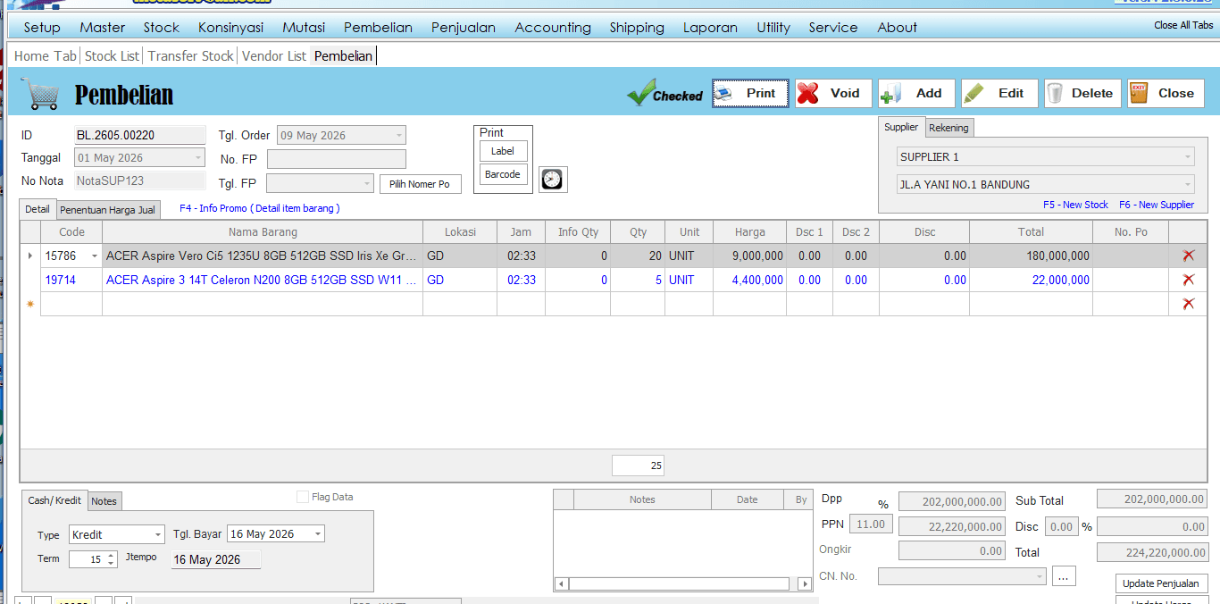Delete the current purchase
This screenshot has width=1220, height=604.
click(1082, 93)
